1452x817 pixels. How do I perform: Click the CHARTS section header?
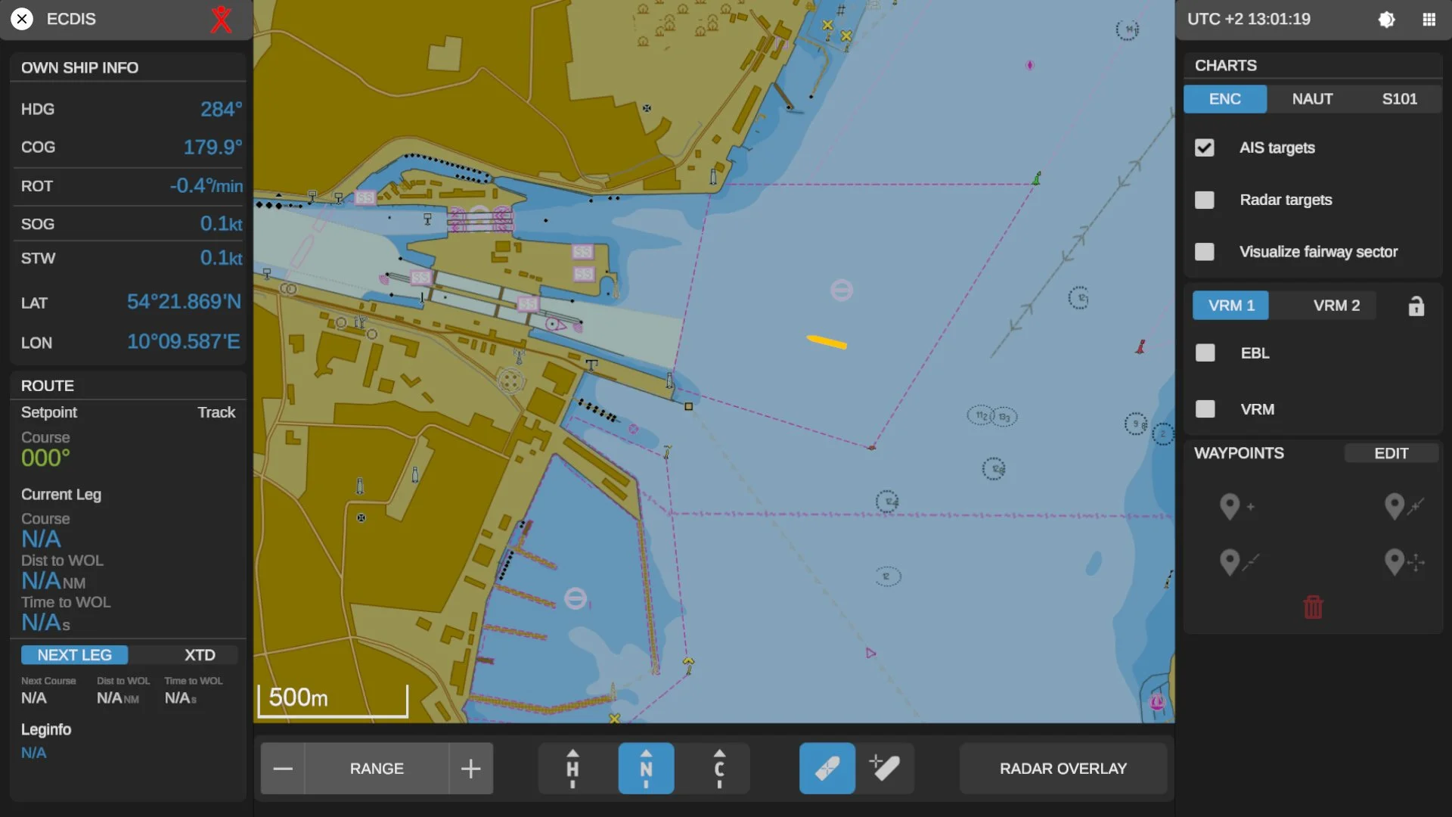coord(1225,66)
